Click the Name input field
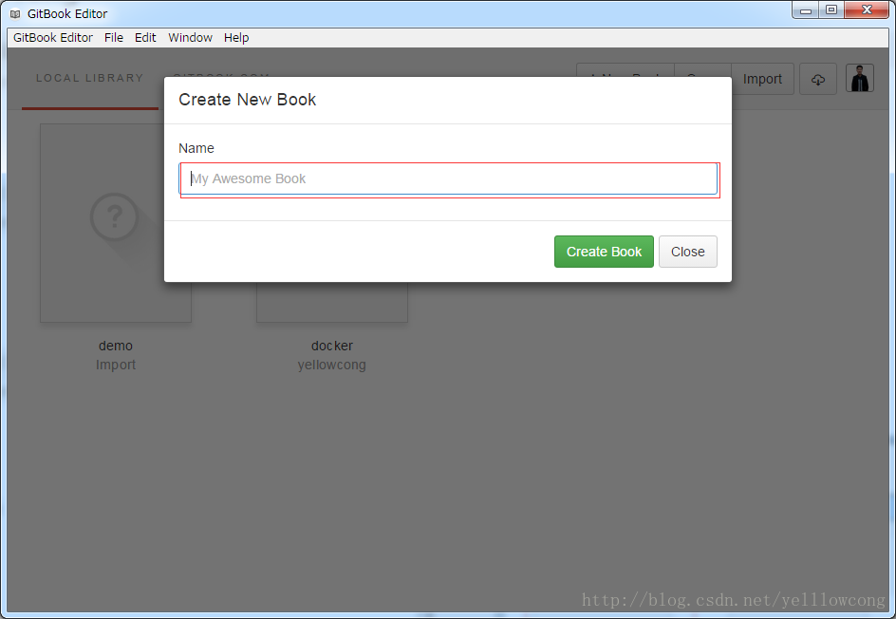Viewport: 896px width, 619px height. (448, 178)
